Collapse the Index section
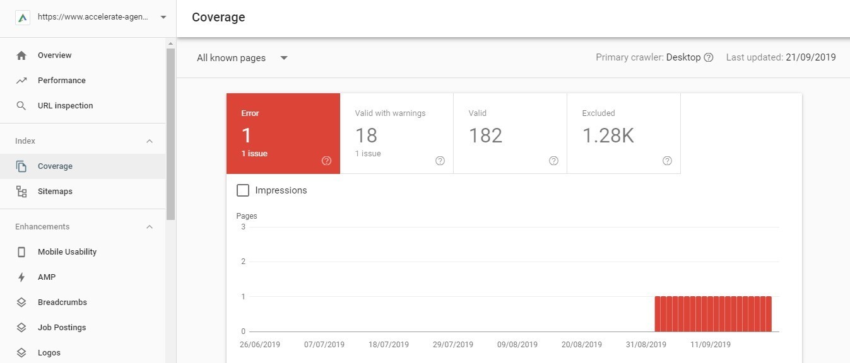 coord(150,141)
